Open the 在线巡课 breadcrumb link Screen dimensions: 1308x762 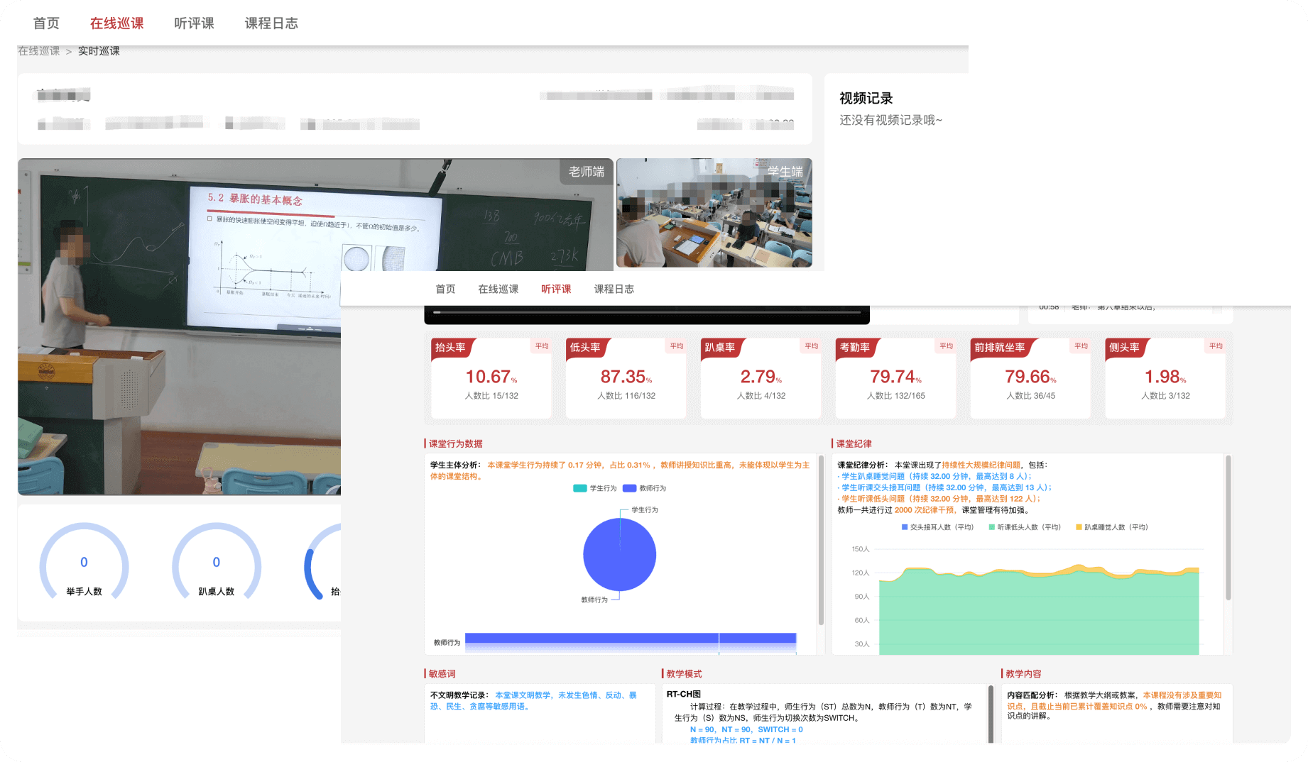[x=38, y=50]
